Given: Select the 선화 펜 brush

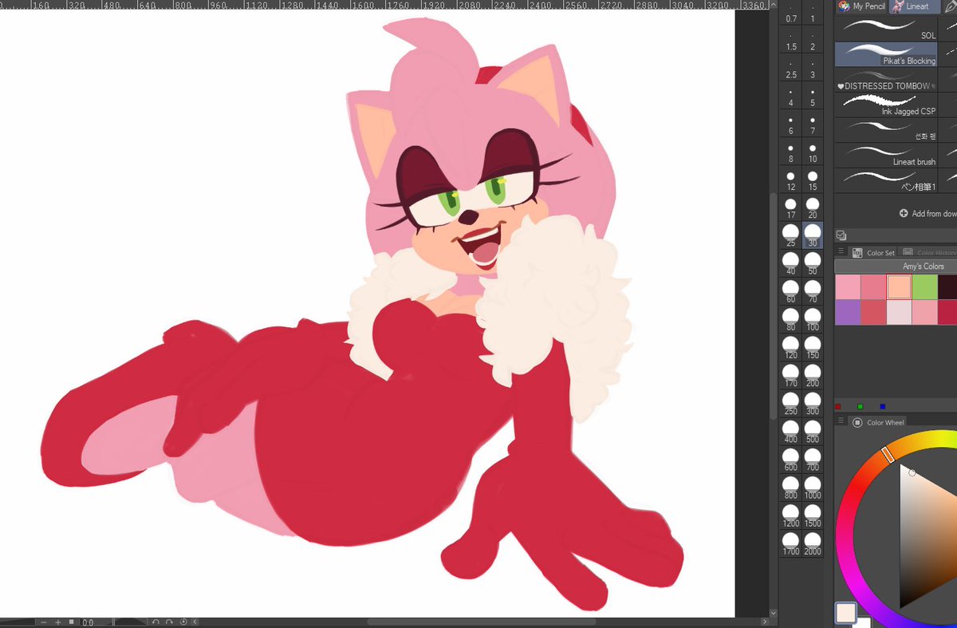Looking at the screenshot, I should pyautogui.click(x=887, y=130).
